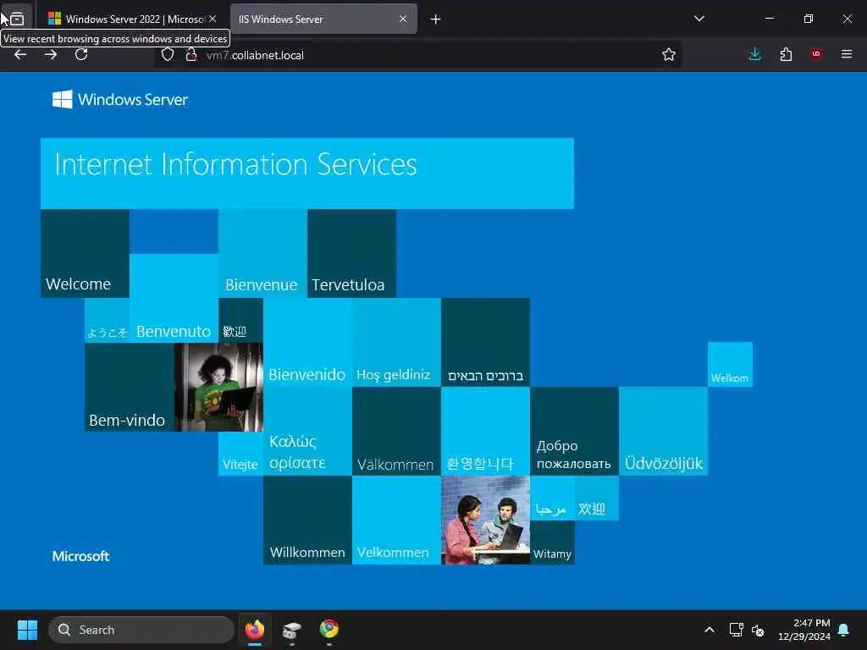This screenshot has height=650, width=867.
Task: Click the Internet Information Services banner
Action: [306, 174]
